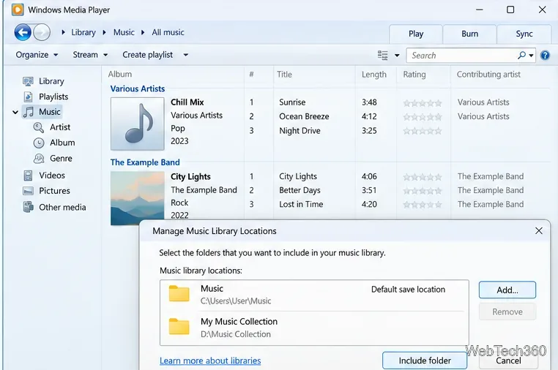
Task: Set star rating for Lost in Time
Action: pos(423,205)
